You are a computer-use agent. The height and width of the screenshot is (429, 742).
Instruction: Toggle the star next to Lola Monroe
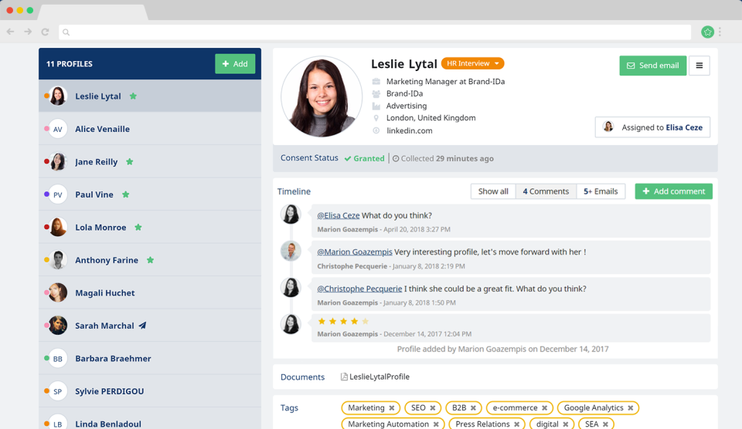138,228
